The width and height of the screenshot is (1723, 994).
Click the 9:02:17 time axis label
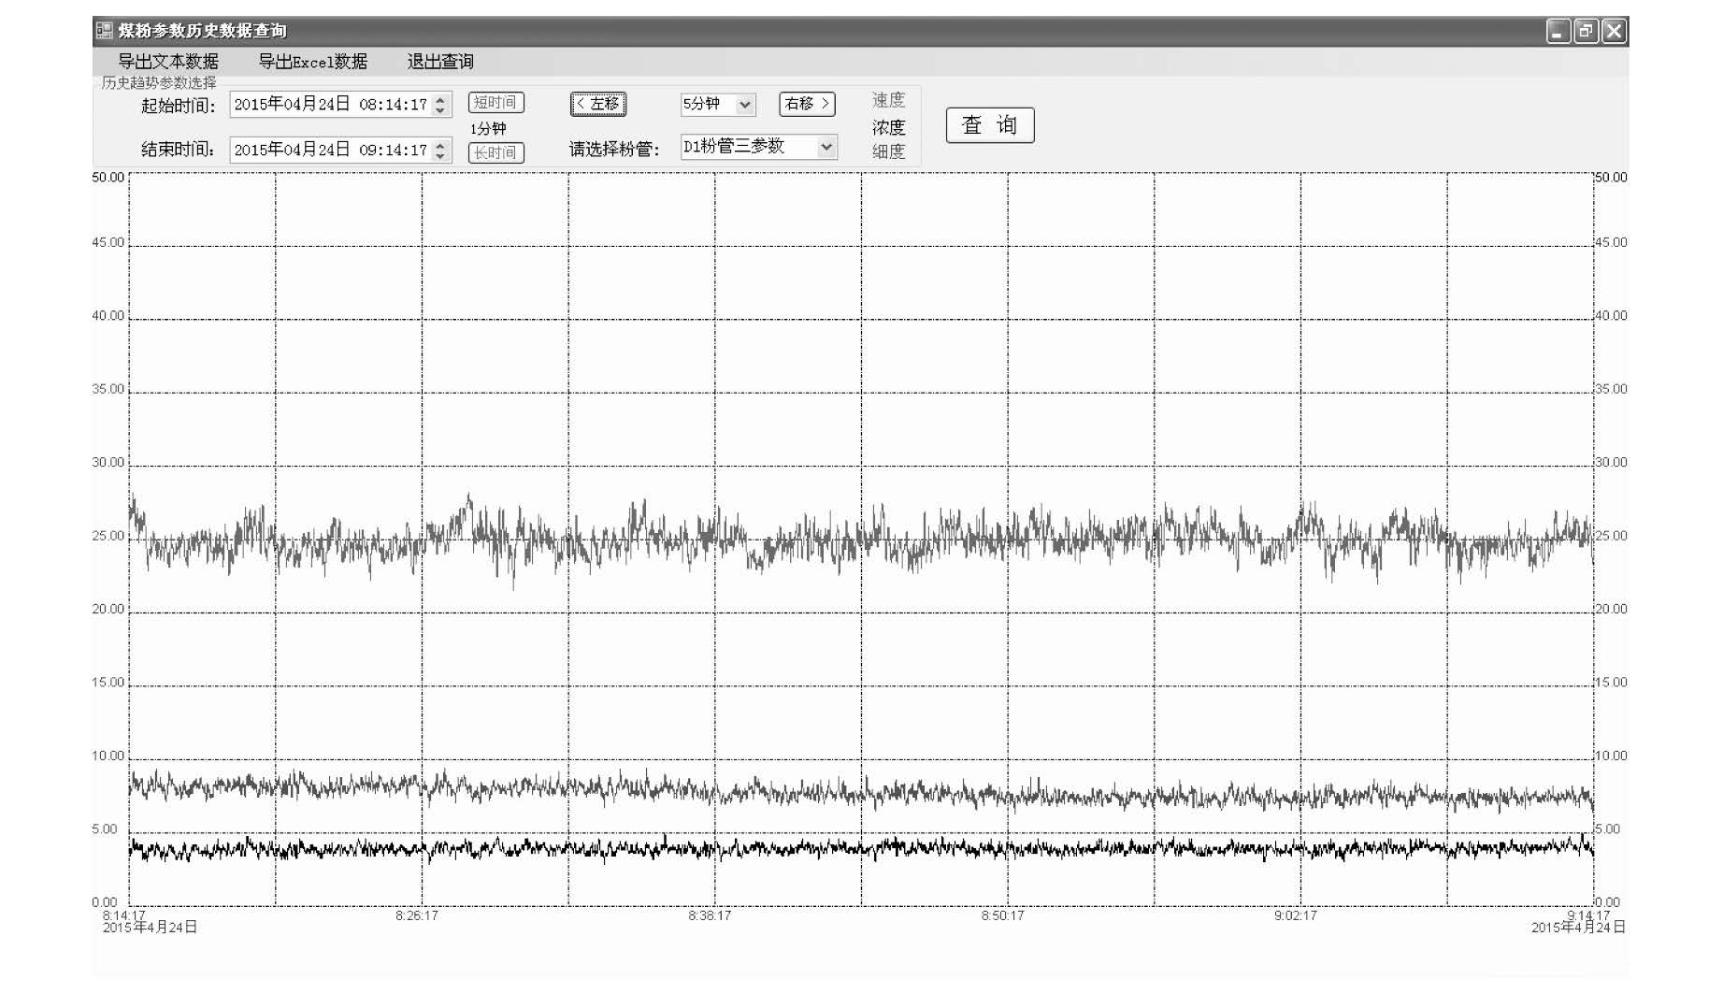pos(1295,915)
